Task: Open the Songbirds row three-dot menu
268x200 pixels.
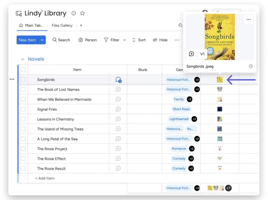Action: [x=12, y=79]
